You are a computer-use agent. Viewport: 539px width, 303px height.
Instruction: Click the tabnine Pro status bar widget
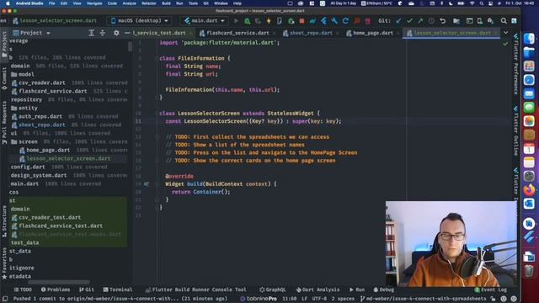coord(259,299)
